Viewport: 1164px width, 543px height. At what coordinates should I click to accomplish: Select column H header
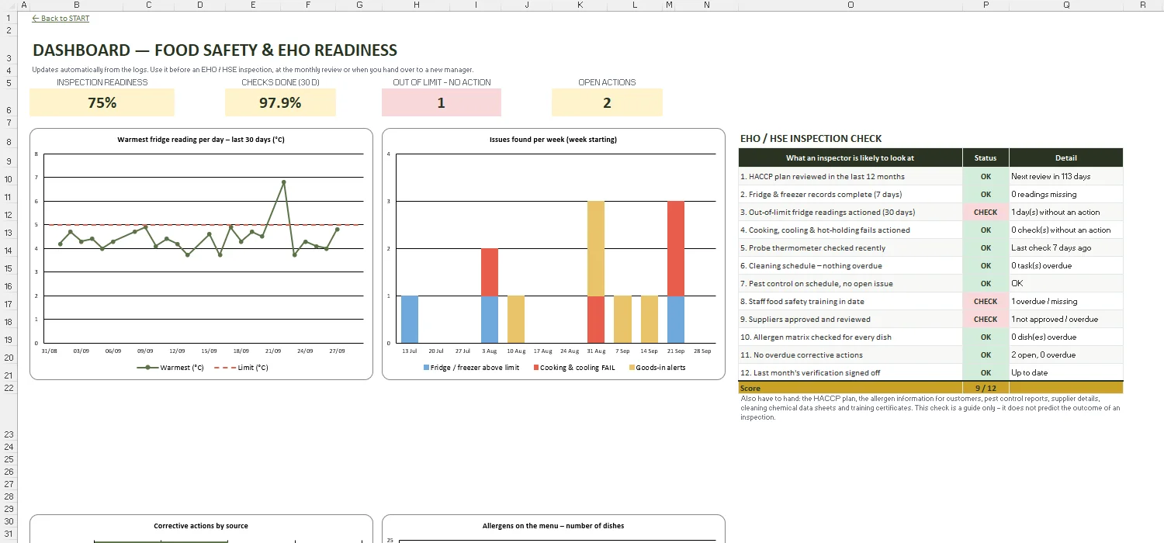pos(416,5)
